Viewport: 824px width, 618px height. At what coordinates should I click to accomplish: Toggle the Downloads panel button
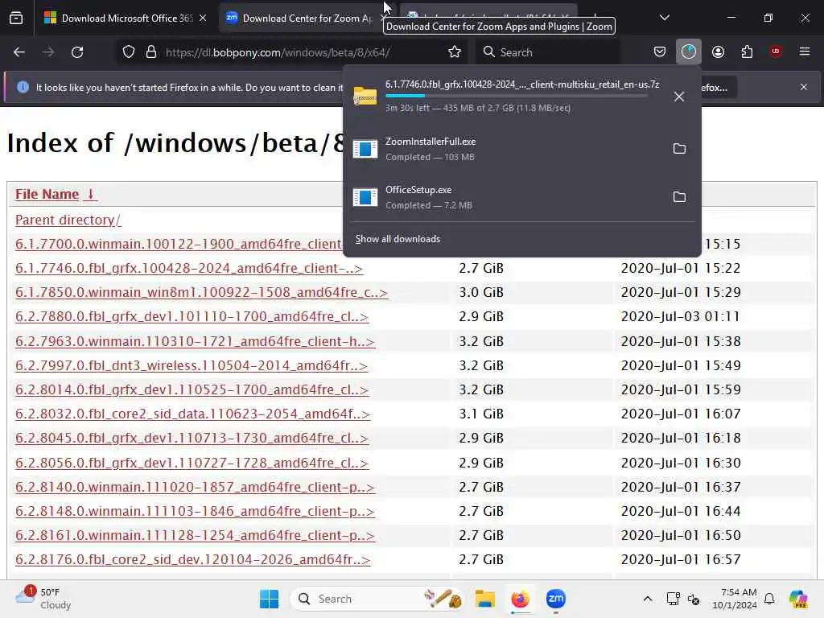pyautogui.click(x=689, y=51)
